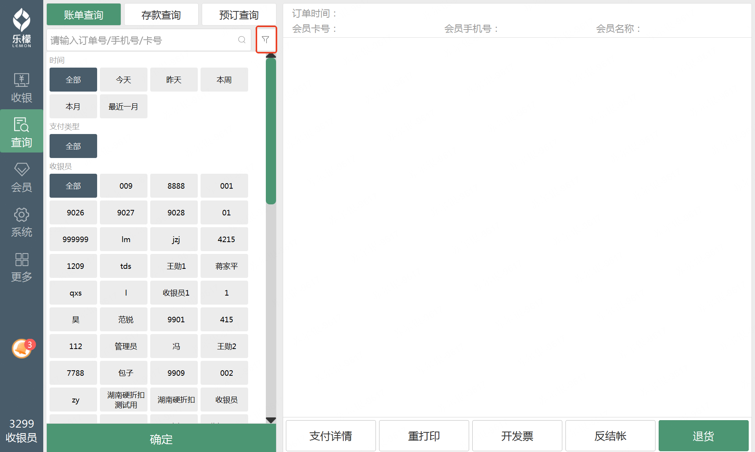Click the scrollbar up arrow
755x452 pixels.
click(271, 56)
